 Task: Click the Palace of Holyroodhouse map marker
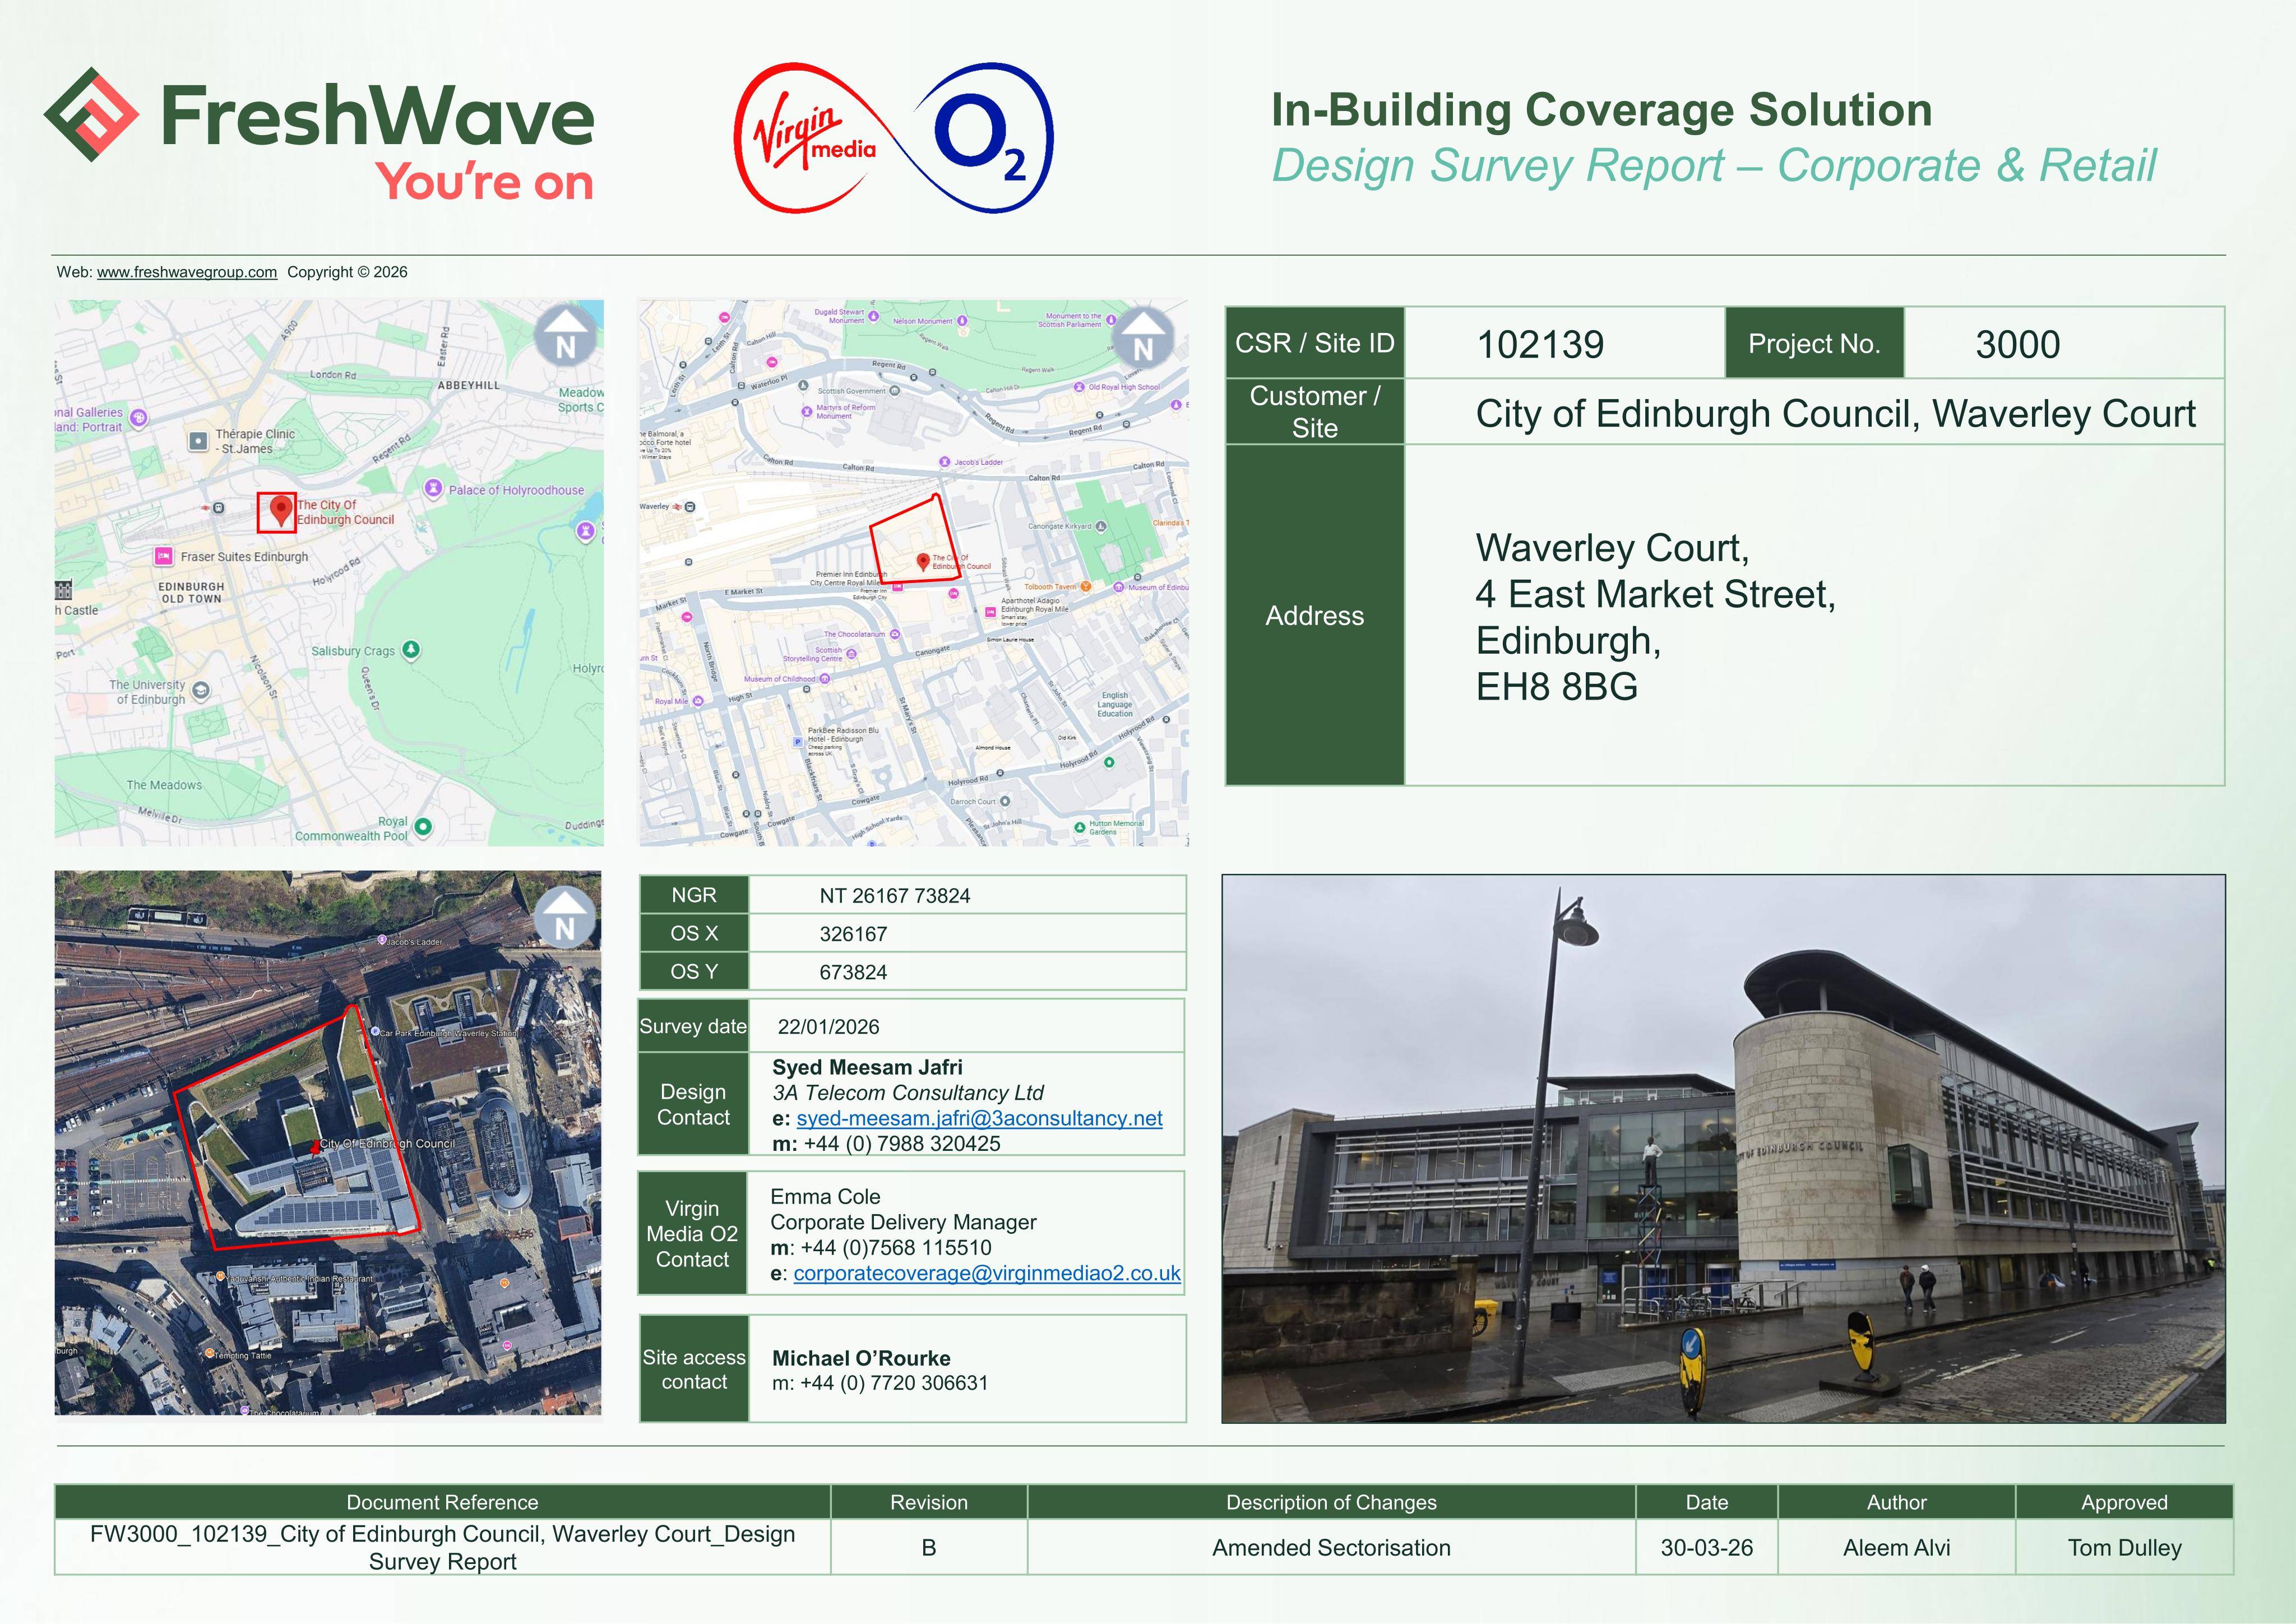[x=433, y=488]
